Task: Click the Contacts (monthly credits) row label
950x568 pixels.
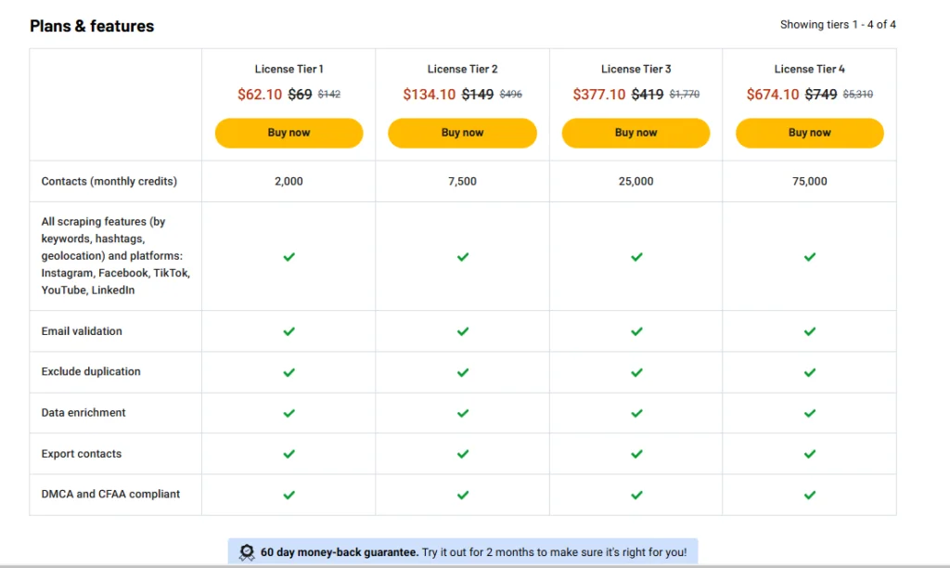Action: point(109,181)
